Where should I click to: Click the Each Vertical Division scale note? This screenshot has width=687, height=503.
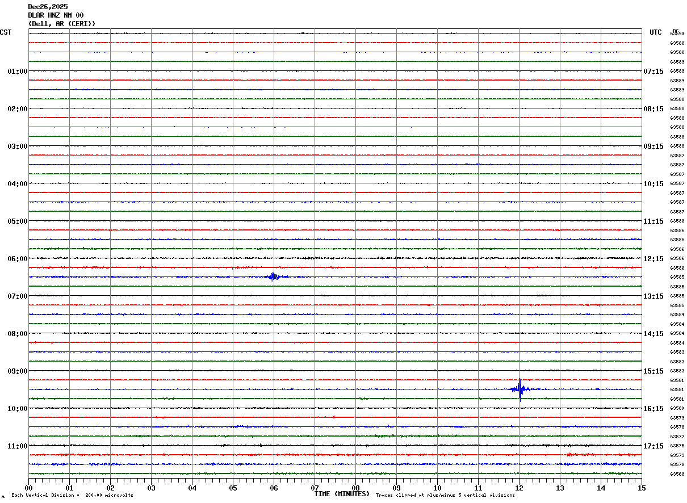72,496
